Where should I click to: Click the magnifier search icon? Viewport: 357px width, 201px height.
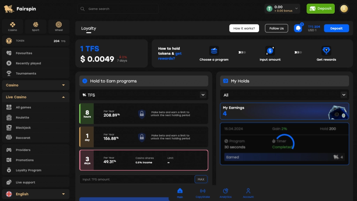(x=82, y=9)
